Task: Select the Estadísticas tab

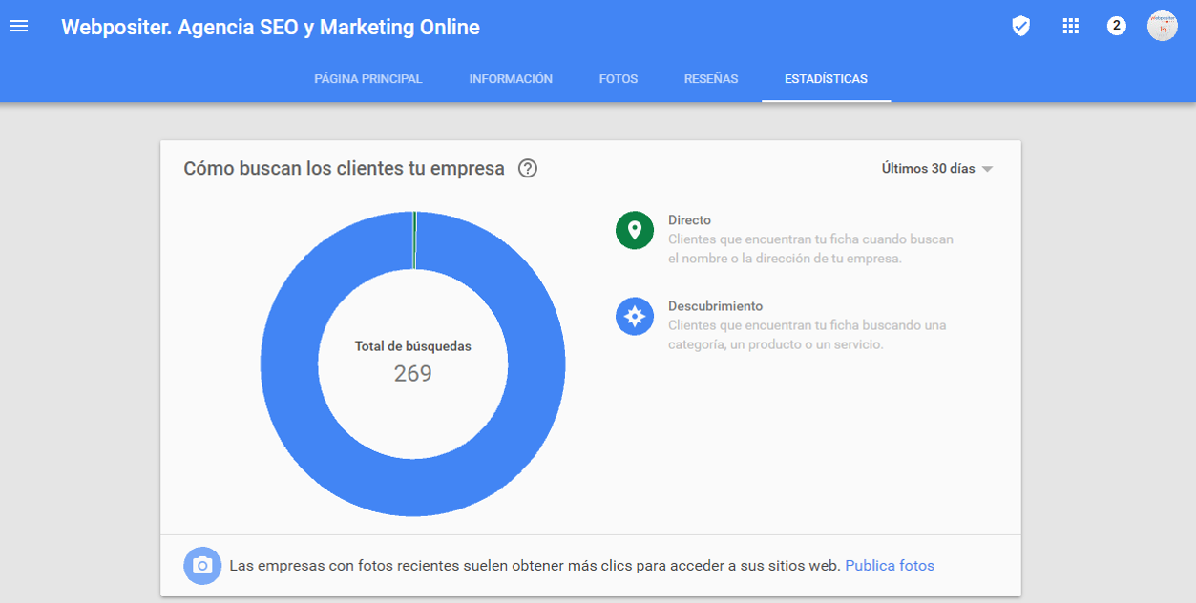Action: coord(826,79)
